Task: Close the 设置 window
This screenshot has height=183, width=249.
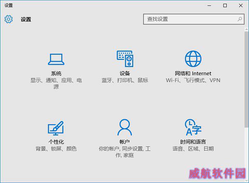Action: click(241, 5)
